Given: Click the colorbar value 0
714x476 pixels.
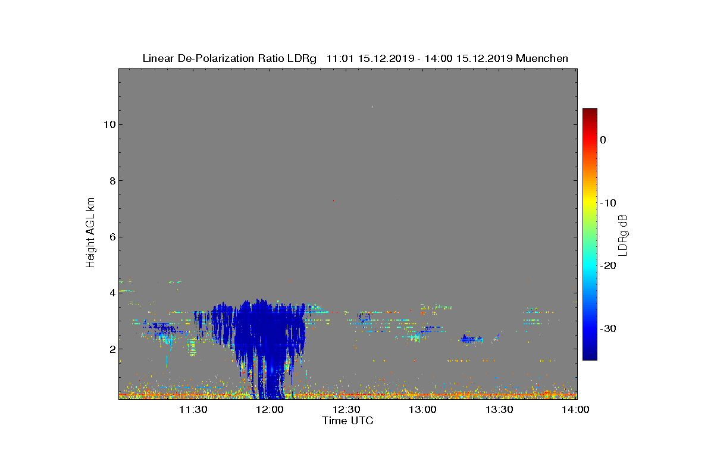Looking at the screenshot, I should [x=603, y=140].
